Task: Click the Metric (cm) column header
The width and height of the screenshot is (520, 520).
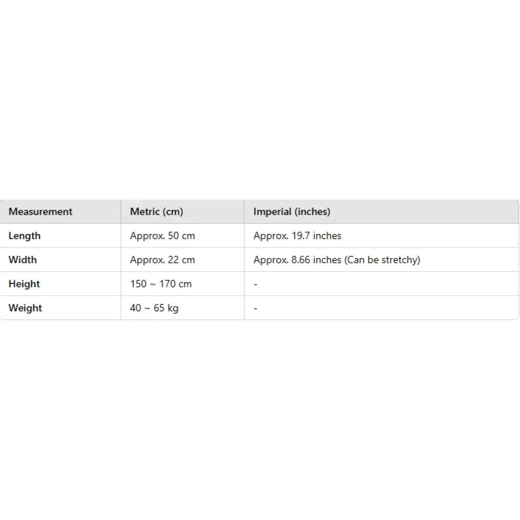Action: pyautogui.click(x=157, y=212)
